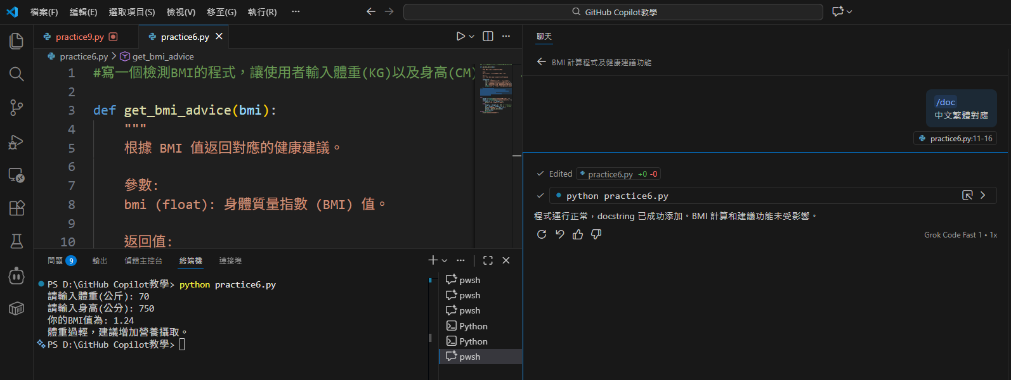
Task: Open the Run and Debug view
Action: click(16, 142)
